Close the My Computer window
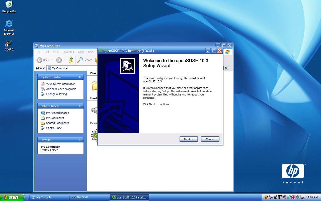 tap(229, 46)
